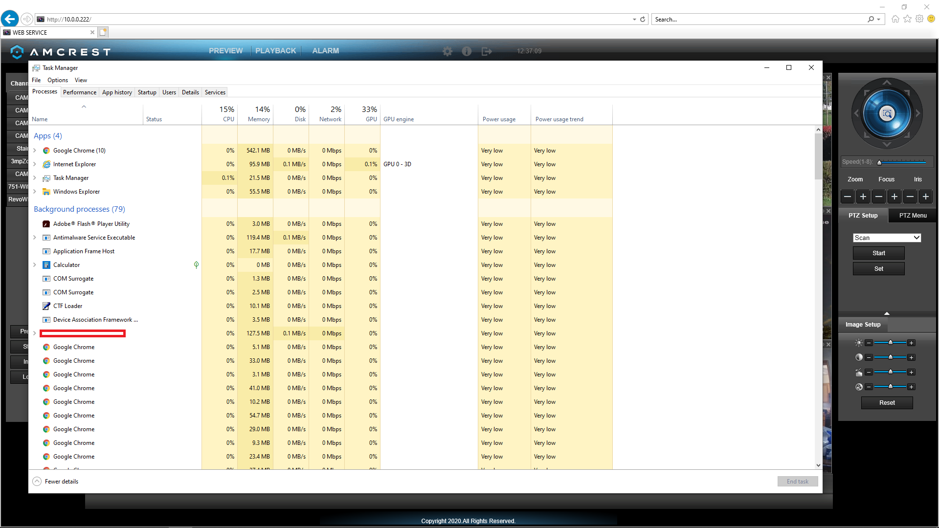Decrease contrast with its minus button
939x528 pixels.
coord(869,358)
